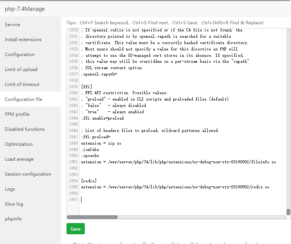Go to Optimization section
This screenshot has height=244, width=291.
[x=19, y=144]
